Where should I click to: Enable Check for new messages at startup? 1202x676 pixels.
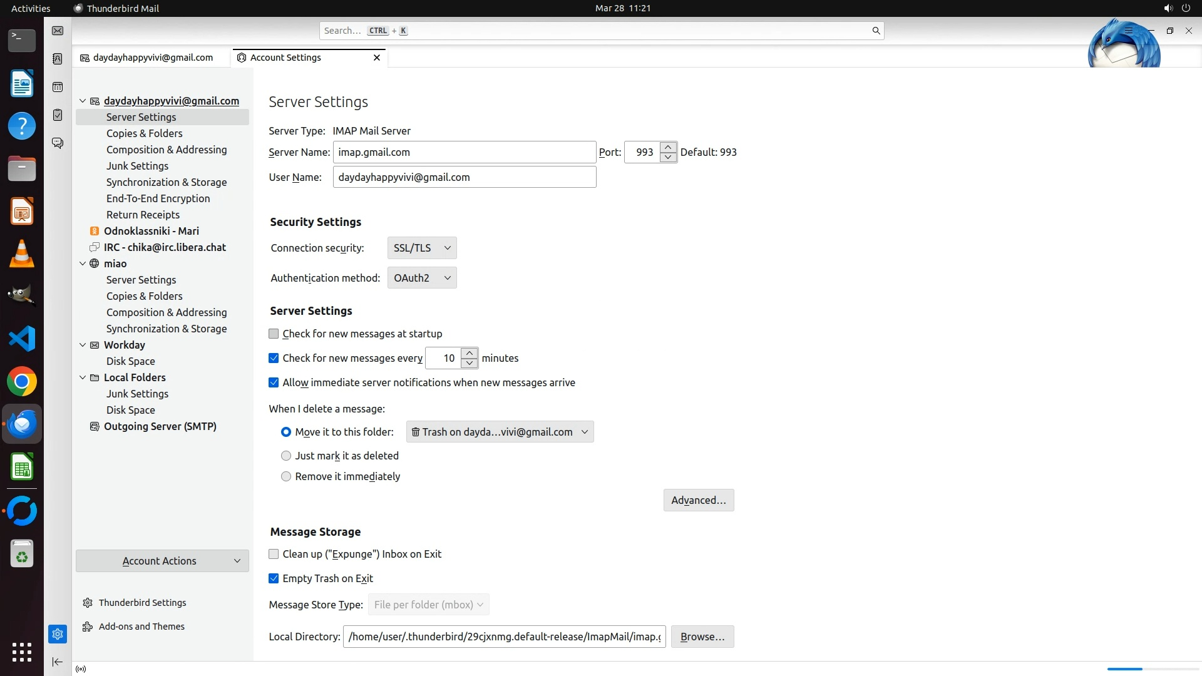(x=274, y=334)
